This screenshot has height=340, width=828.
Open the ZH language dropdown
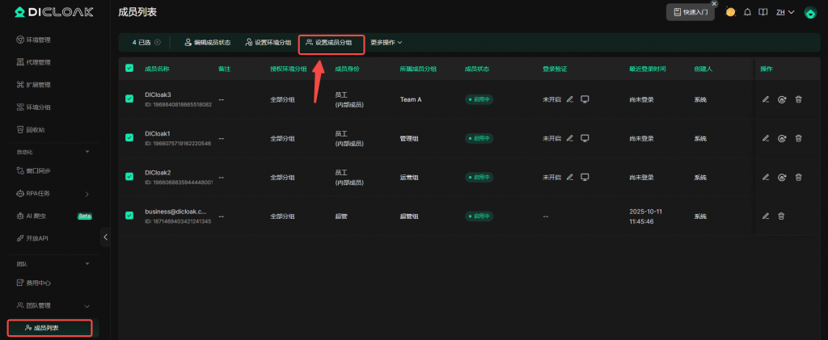tap(785, 12)
